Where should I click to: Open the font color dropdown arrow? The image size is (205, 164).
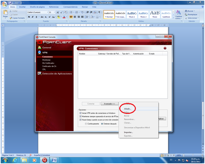coord(66,17)
